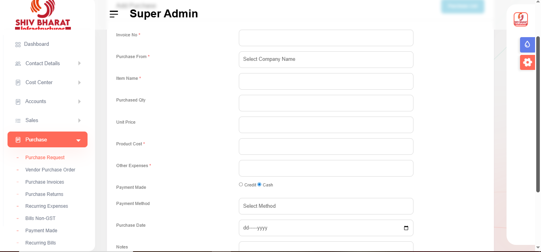Click the hamburger menu icon
This screenshot has height=252, width=541.
(114, 14)
